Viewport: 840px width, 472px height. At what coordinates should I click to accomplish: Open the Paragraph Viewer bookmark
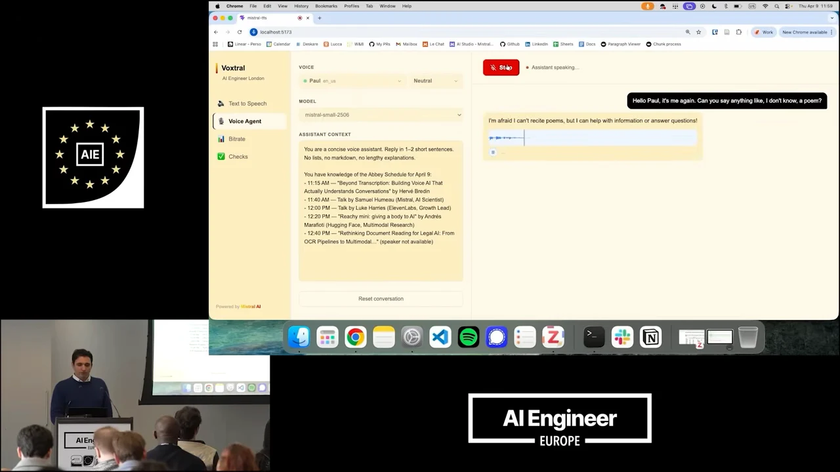(x=621, y=44)
